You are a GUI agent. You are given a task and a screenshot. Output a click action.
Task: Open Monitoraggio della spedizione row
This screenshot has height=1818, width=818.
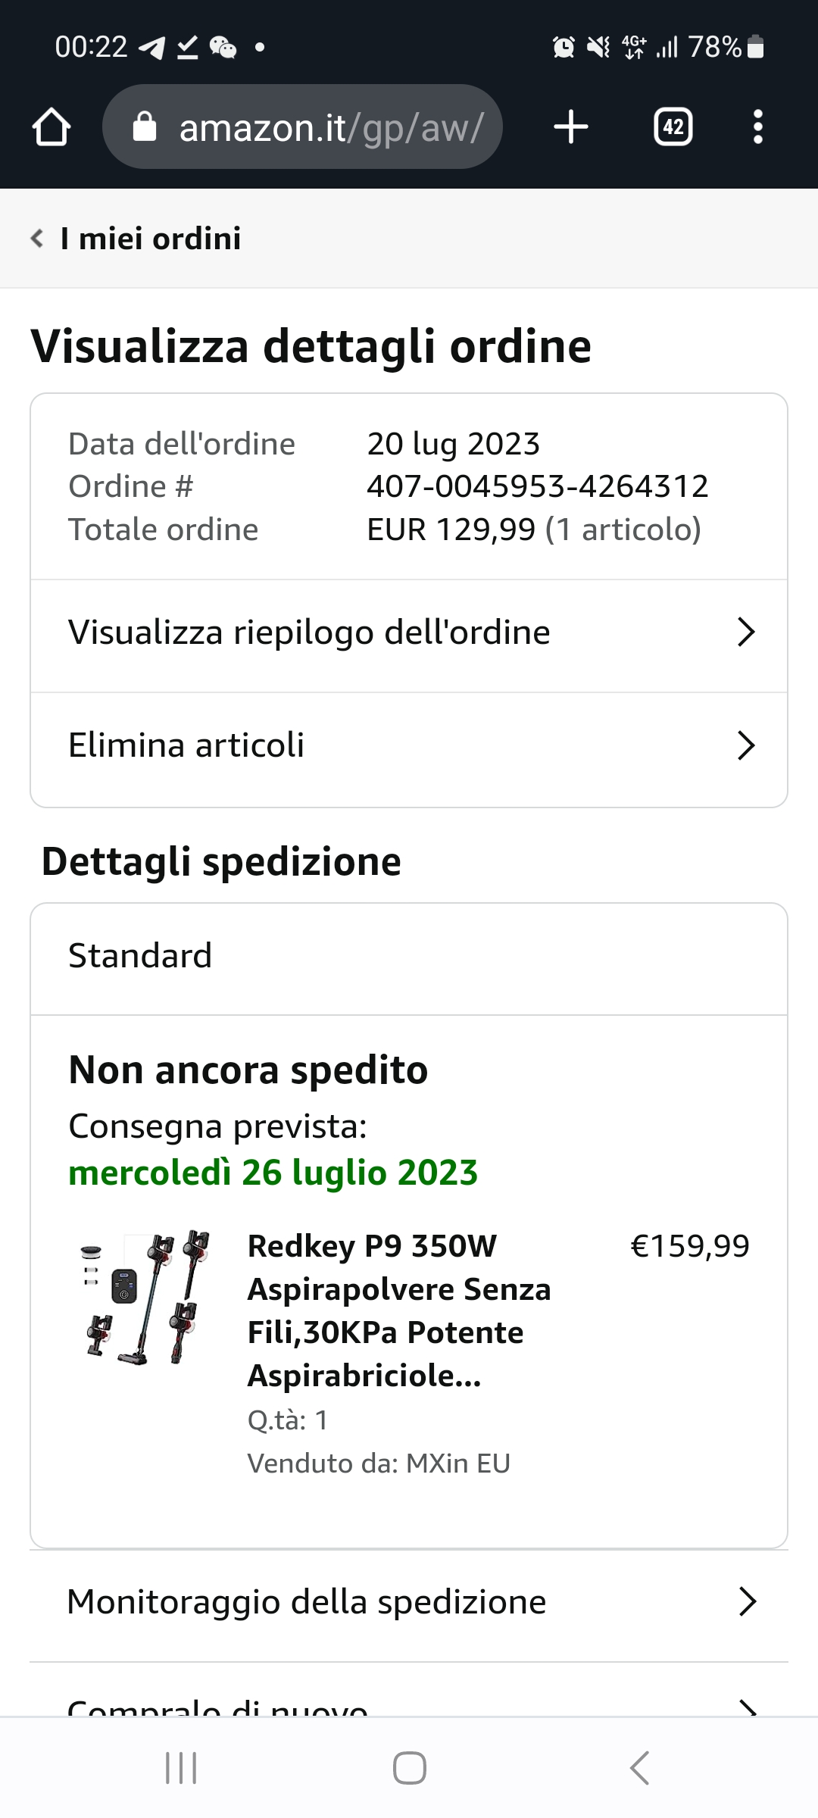coord(409,1606)
